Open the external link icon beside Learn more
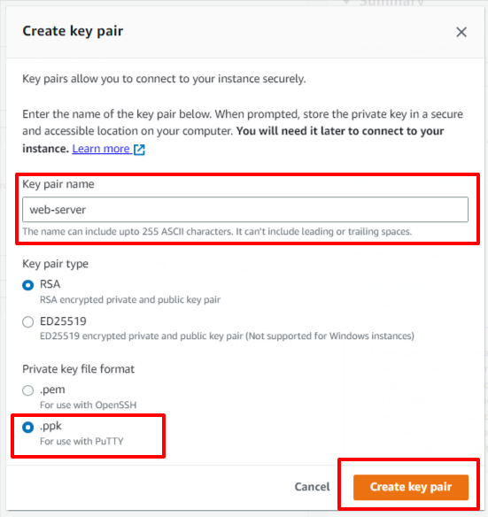Image resolution: width=488 pixels, height=517 pixels. [x=139, y=150]
